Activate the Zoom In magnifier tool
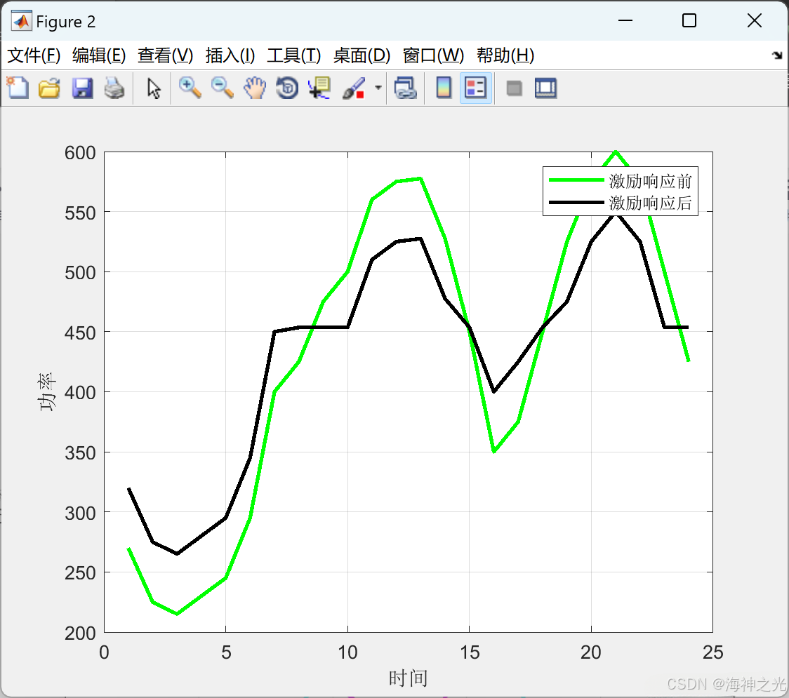Screen dimensions: 789x698 coord(190,88)
